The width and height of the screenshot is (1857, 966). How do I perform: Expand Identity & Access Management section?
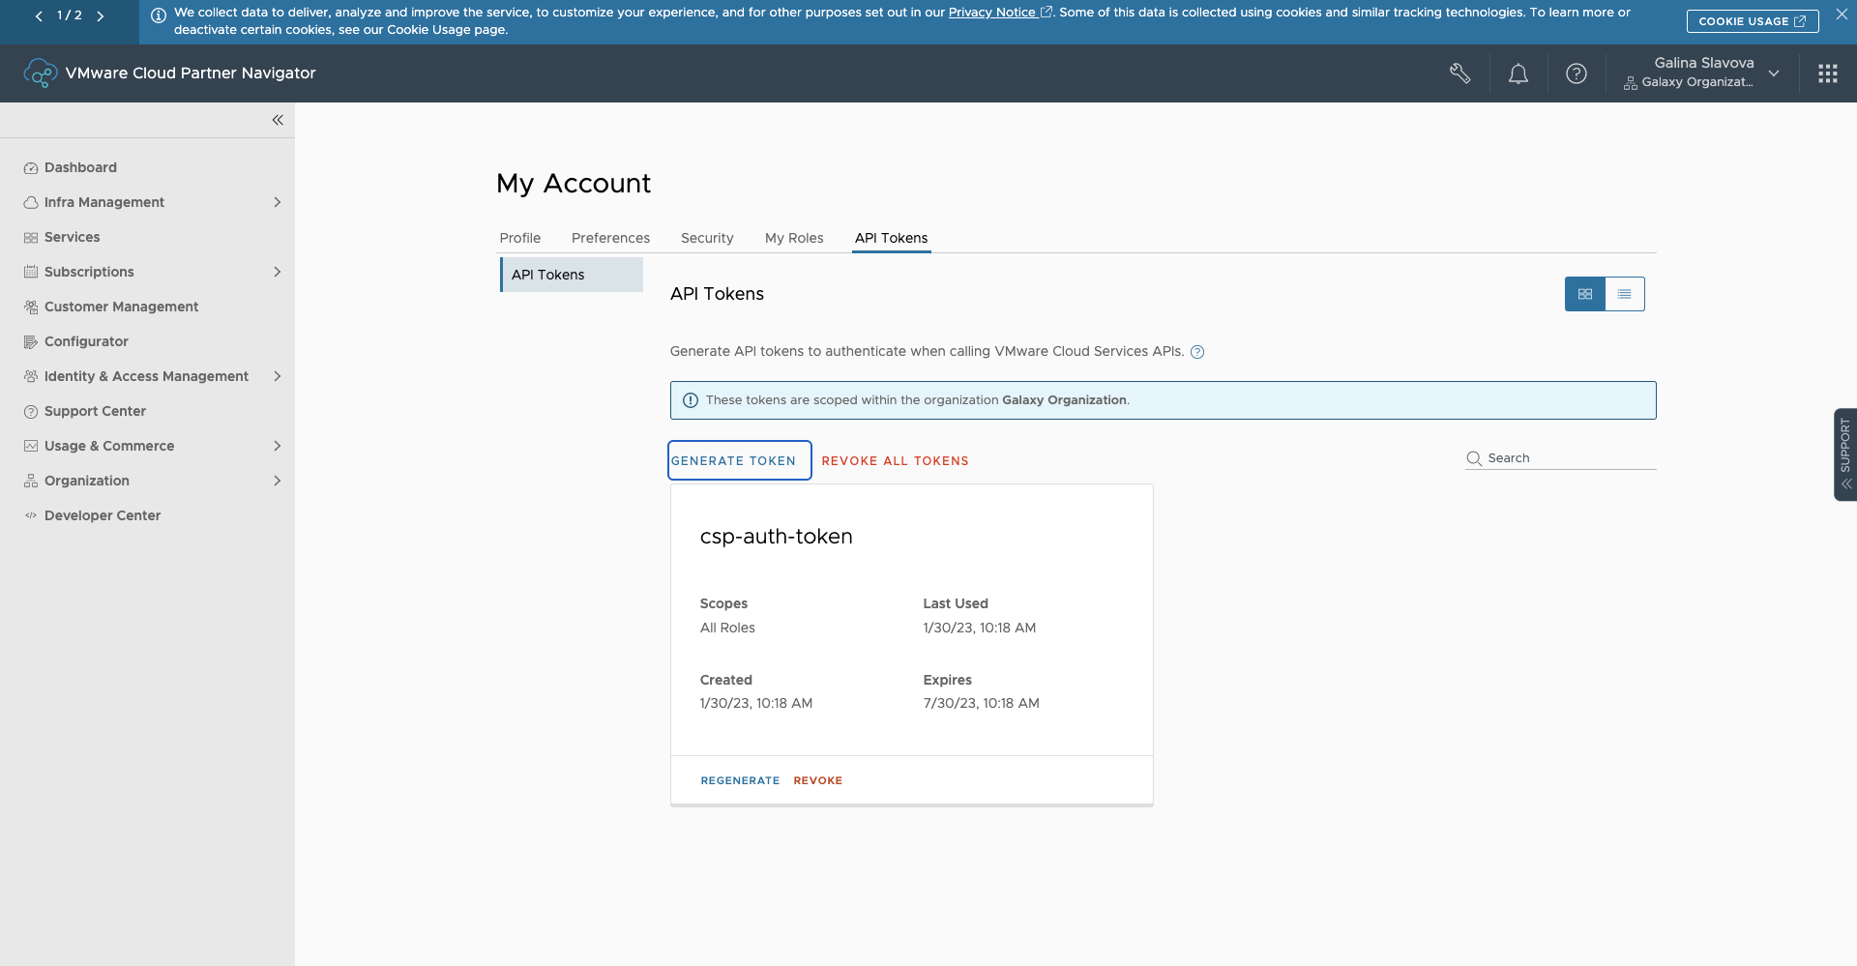pyautogui.click(x=277, y=376)
